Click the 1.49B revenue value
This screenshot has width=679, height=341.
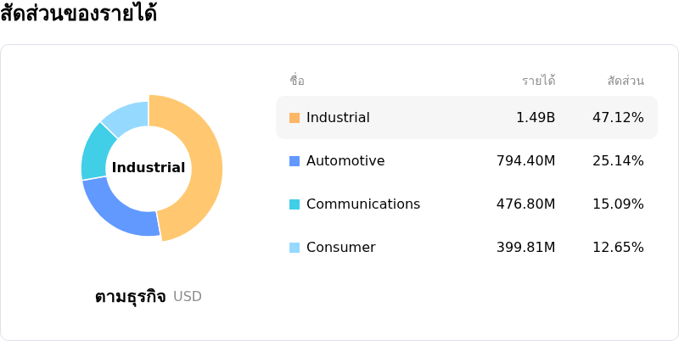(536, 118)
